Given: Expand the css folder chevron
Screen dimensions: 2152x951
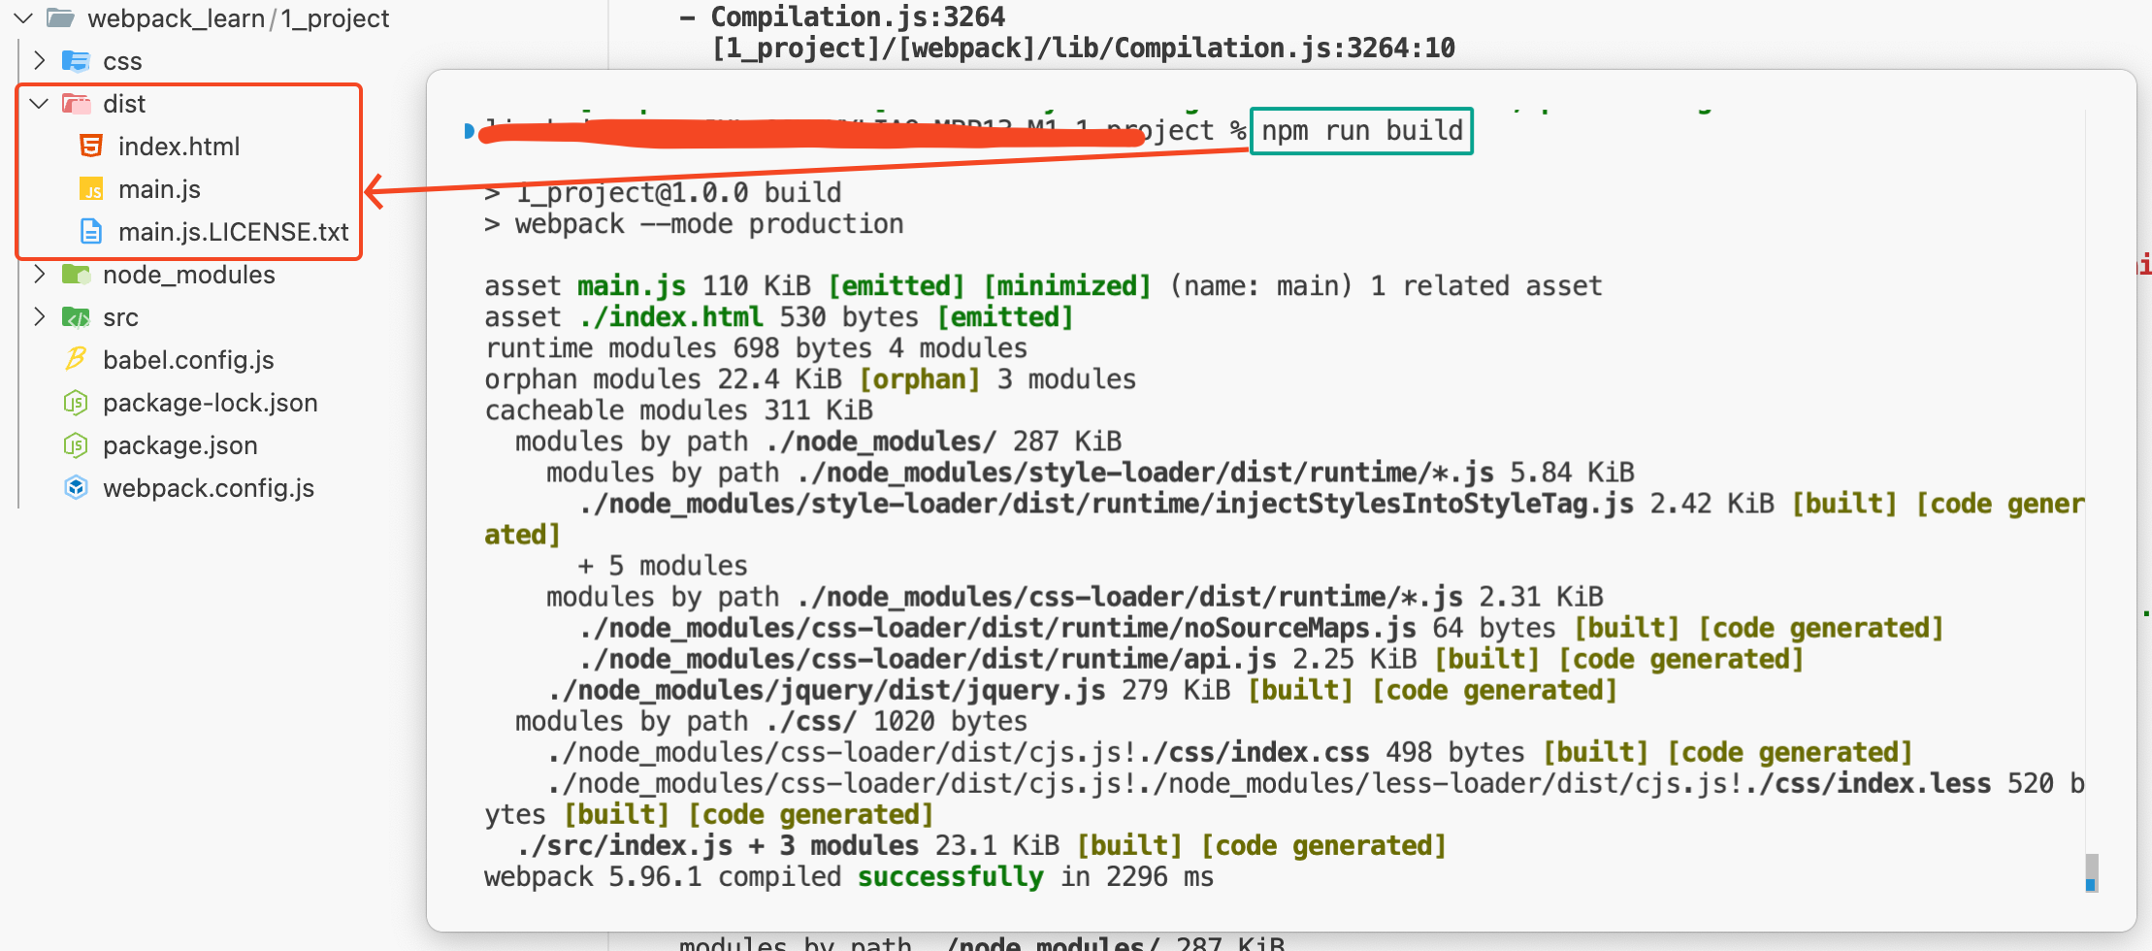Looking at the screenshot, I should coord(40,61).
